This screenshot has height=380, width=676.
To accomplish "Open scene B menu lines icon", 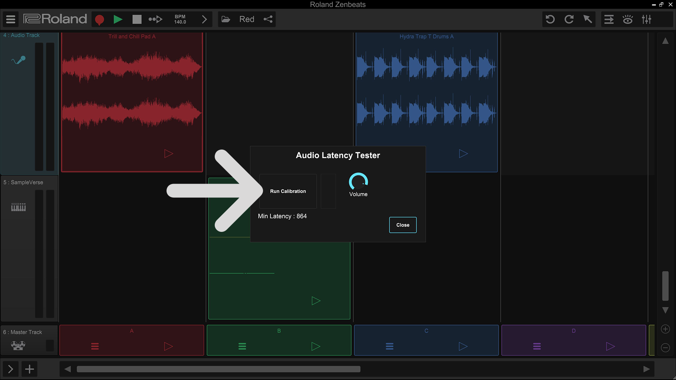I will [x=242, y=346].
